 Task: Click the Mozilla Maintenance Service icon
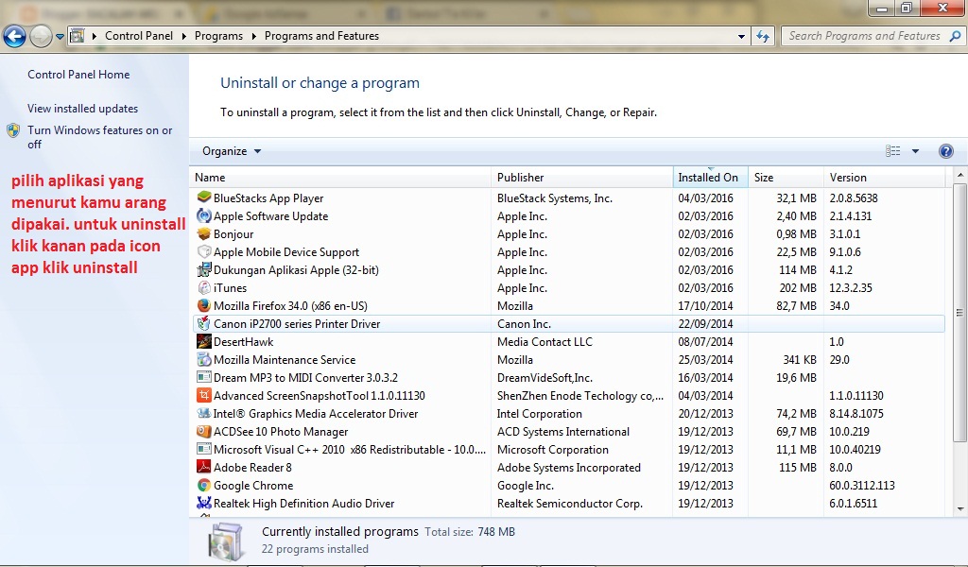204,359
